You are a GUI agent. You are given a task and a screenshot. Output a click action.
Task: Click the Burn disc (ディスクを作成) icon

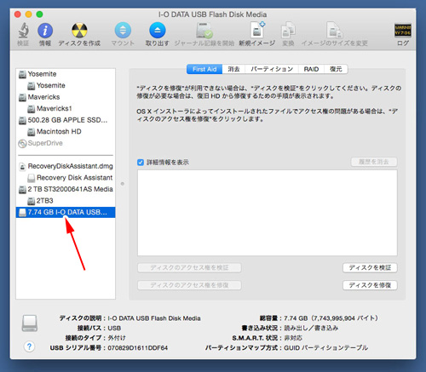point(79,31)
